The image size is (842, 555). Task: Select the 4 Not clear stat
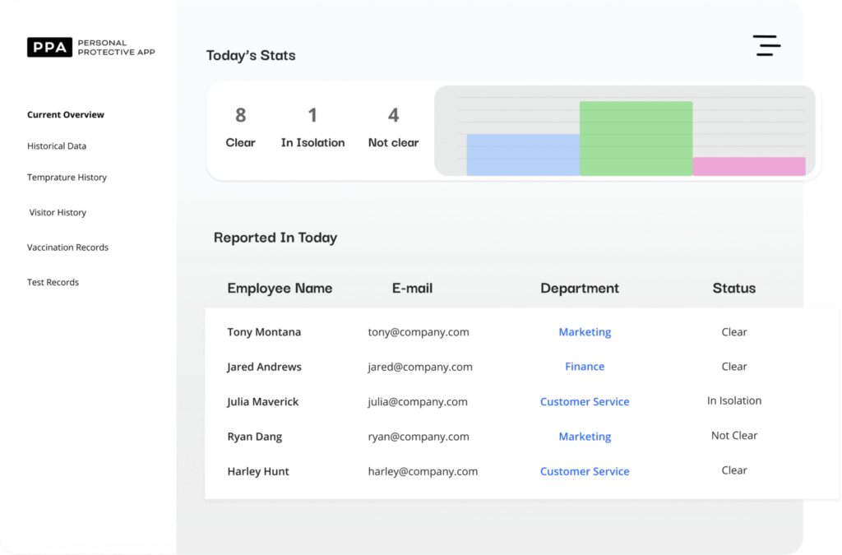[x=393, y=128]
